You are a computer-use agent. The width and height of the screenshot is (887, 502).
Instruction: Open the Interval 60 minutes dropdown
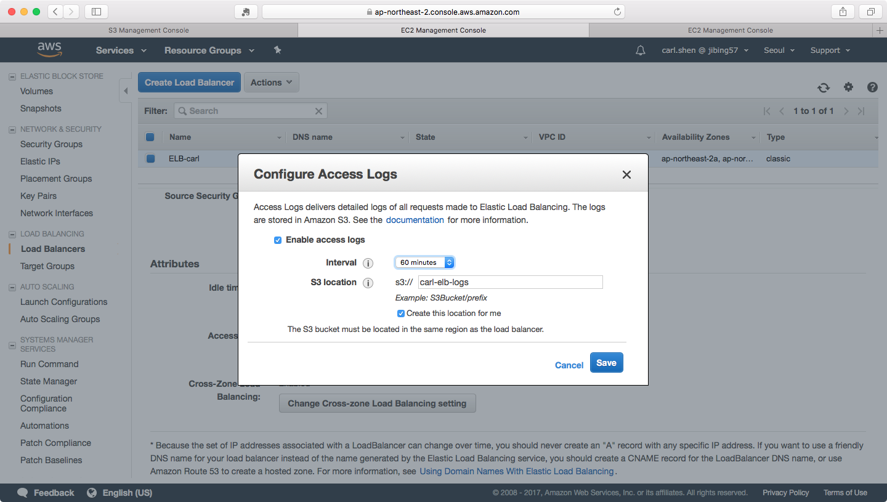(x=424, y=262)
